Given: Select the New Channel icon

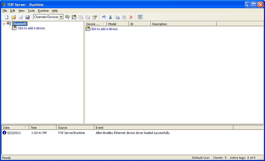Looking at the screenshot, I should [x=67, y=17].
